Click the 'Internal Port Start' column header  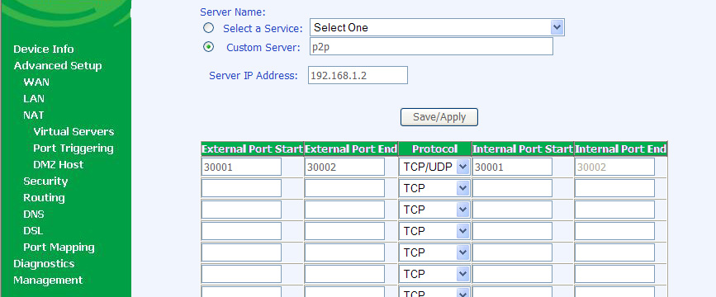pyautogui.click(x=523, y=148)
